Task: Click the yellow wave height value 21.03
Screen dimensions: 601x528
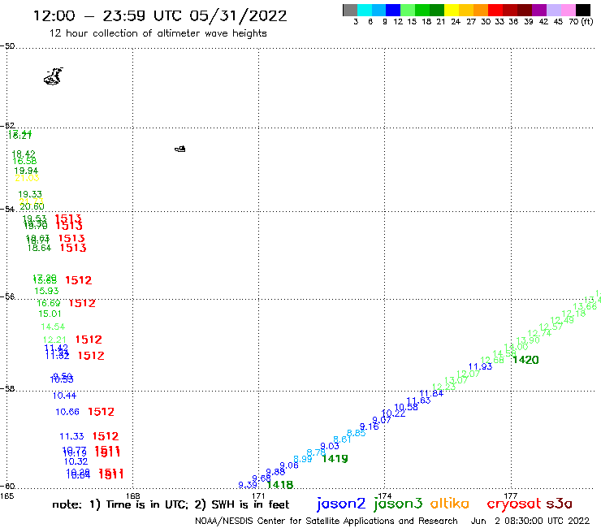Action: (x=27, y=178)
